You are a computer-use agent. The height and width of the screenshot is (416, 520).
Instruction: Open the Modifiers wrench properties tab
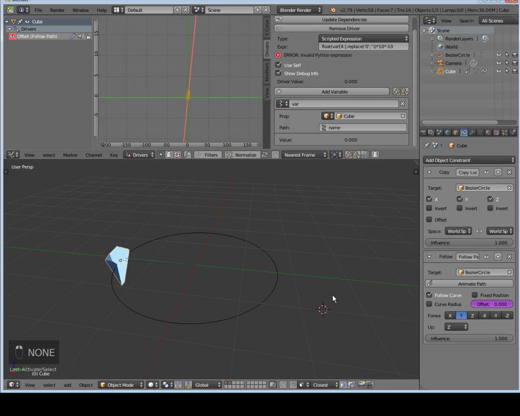[x=472, y=133]
